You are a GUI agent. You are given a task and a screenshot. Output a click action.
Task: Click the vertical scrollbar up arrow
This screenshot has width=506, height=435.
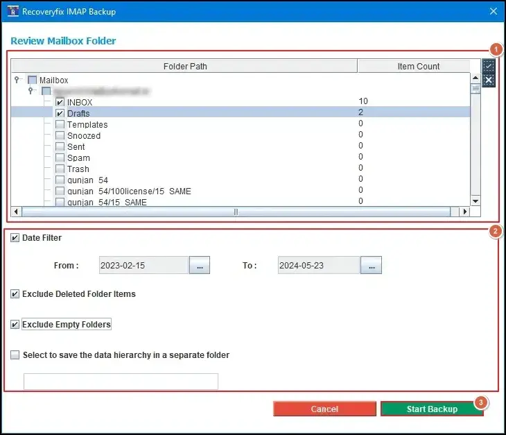[x=476, y=78]
